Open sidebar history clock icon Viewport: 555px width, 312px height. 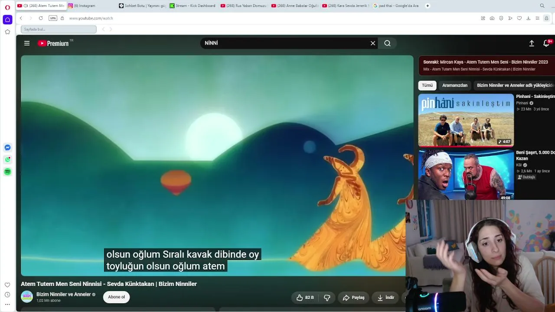point(7,295)
